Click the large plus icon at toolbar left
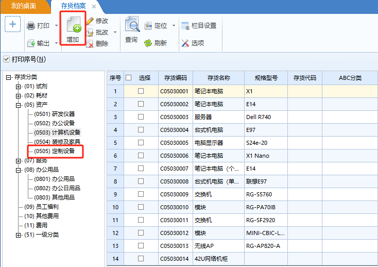Viewport: 378px width, 267px height. (13, 24)
